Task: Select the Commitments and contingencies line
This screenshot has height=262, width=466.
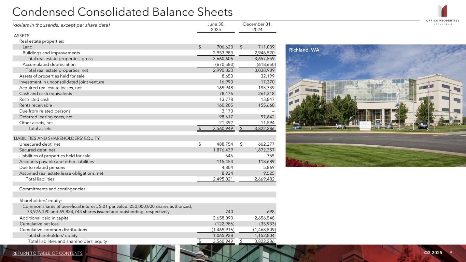Action: 52,189
